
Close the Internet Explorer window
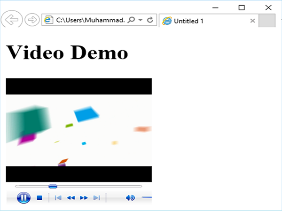268,8
